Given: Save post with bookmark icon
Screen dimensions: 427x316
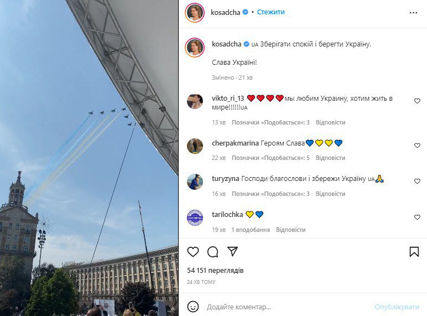Looking at the screenshot, I should (414, 252).
